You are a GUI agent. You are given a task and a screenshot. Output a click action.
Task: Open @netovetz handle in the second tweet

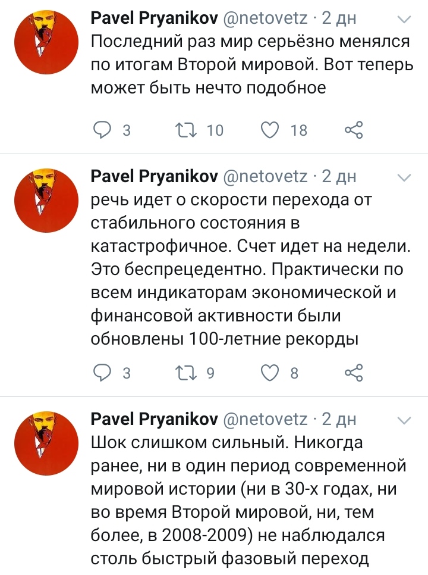[x=265, y=177]
